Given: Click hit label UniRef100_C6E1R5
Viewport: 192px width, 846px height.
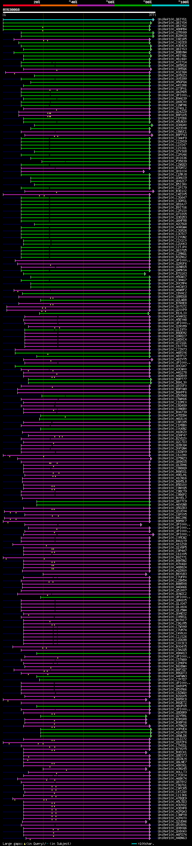Looking at the screenshot, I should tap(172, 39).
